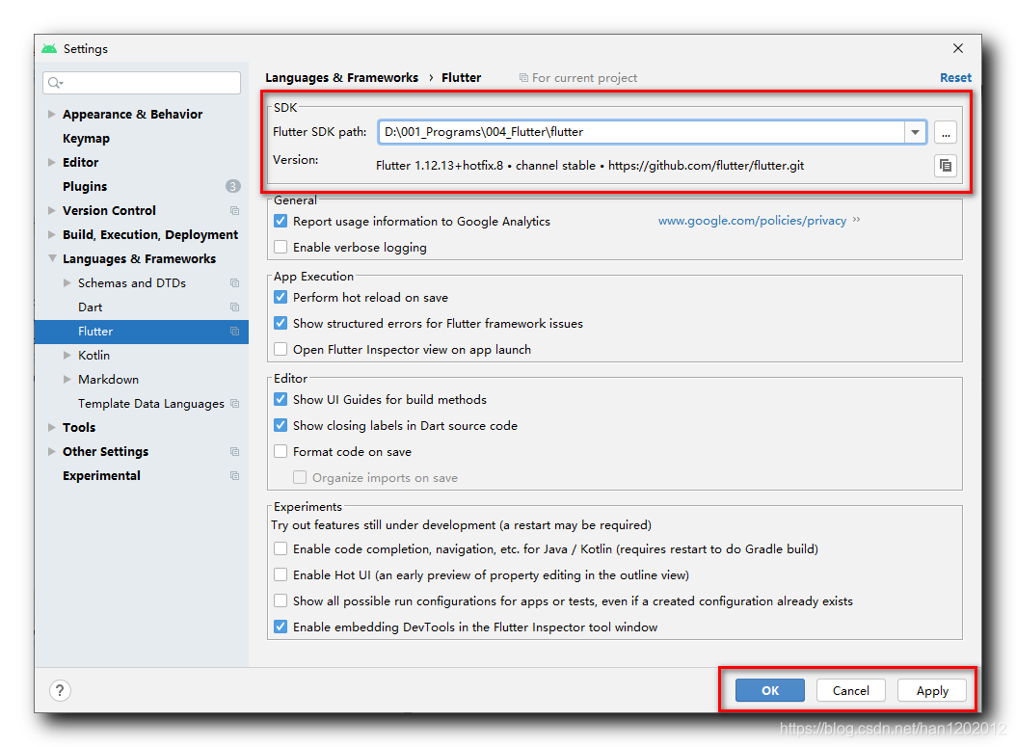
Task: Expand the Version Control tree node
Action: (x=51, y=210)
